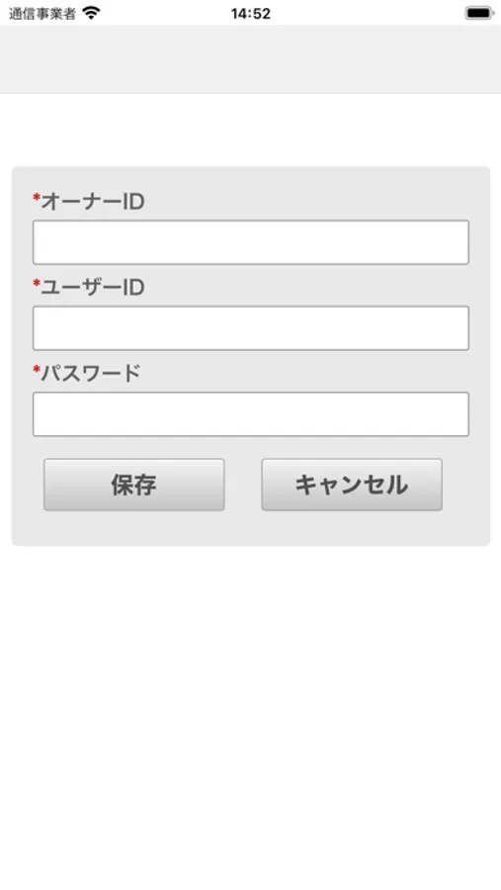
Task: Click the red asterisk beside オーナーID
Action: (x=37, y=198)
